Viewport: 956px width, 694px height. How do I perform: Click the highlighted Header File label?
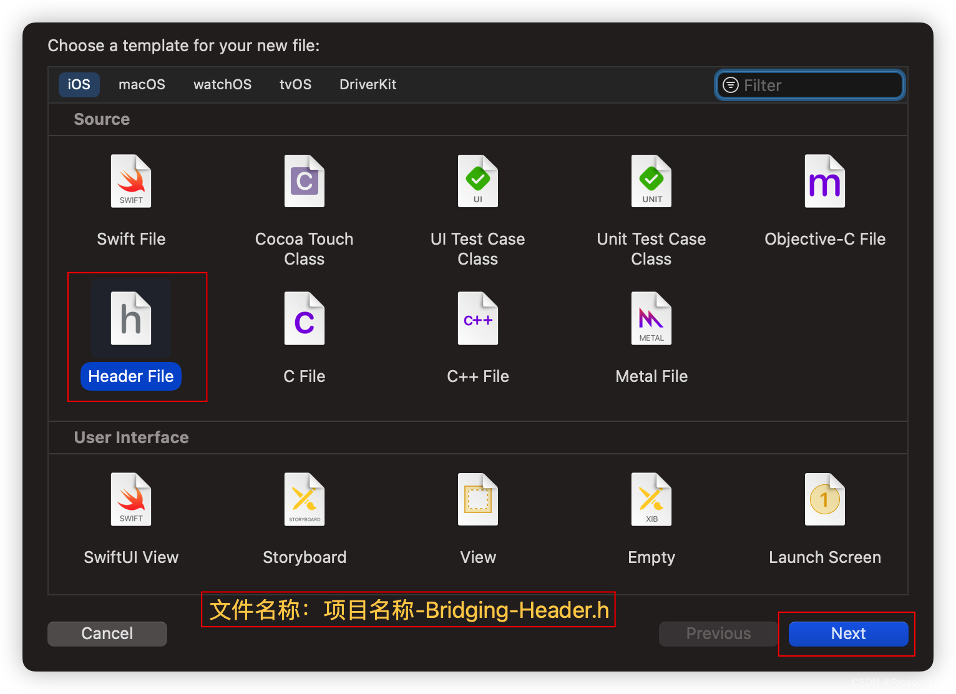point(131,376)
